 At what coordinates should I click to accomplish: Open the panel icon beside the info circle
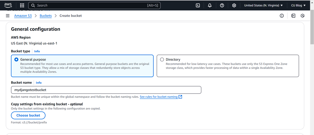(x=293, y=16)
